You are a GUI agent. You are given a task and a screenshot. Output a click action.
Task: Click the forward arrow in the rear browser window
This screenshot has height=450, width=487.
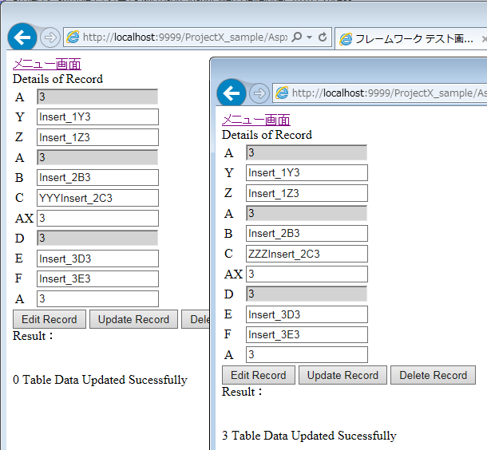coord(49,37)
